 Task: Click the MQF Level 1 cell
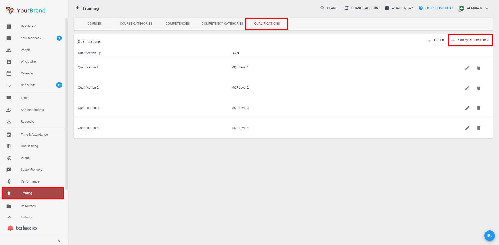click(x=240, y=67)
